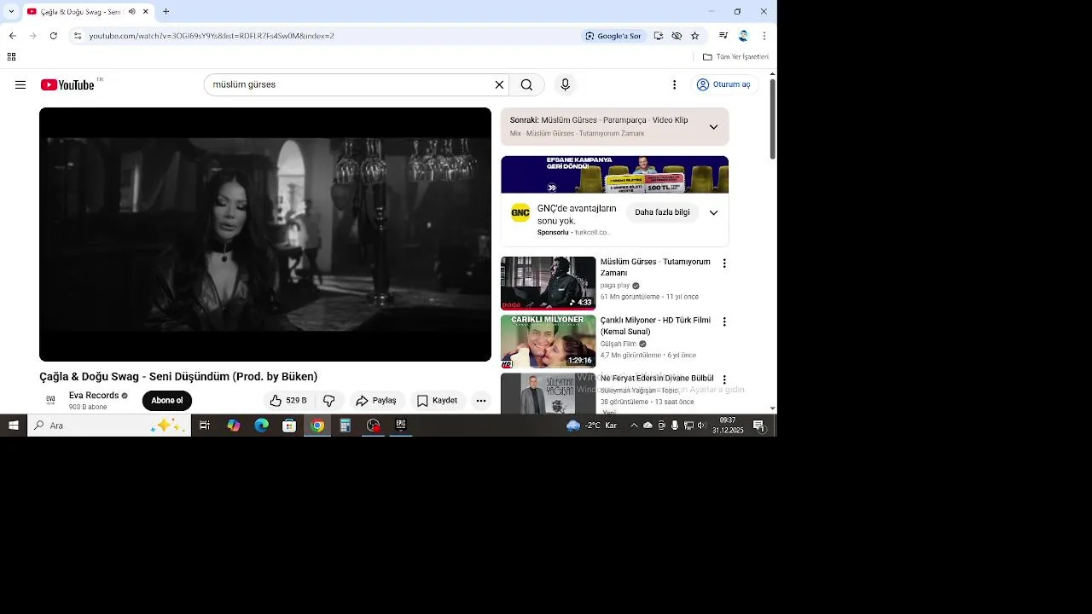
Task: Subscribe with the Abone ol button
Action: point(167,400)
